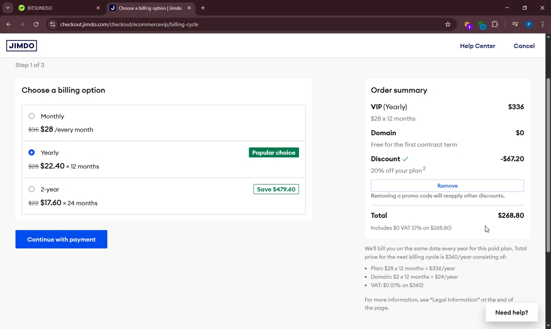Select the 2-year billing radio button
Screen dimensions: 551x329
32,189
